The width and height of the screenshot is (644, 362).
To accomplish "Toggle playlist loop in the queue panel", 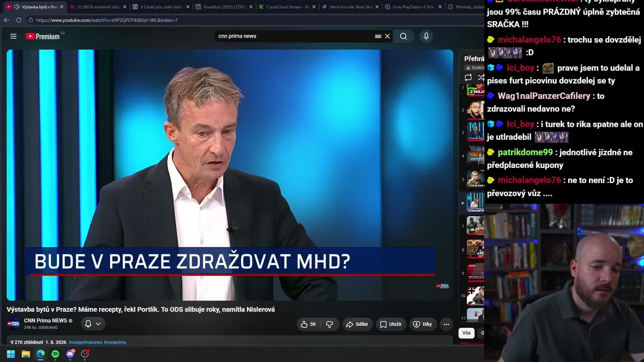I will (x=468, y=77).
